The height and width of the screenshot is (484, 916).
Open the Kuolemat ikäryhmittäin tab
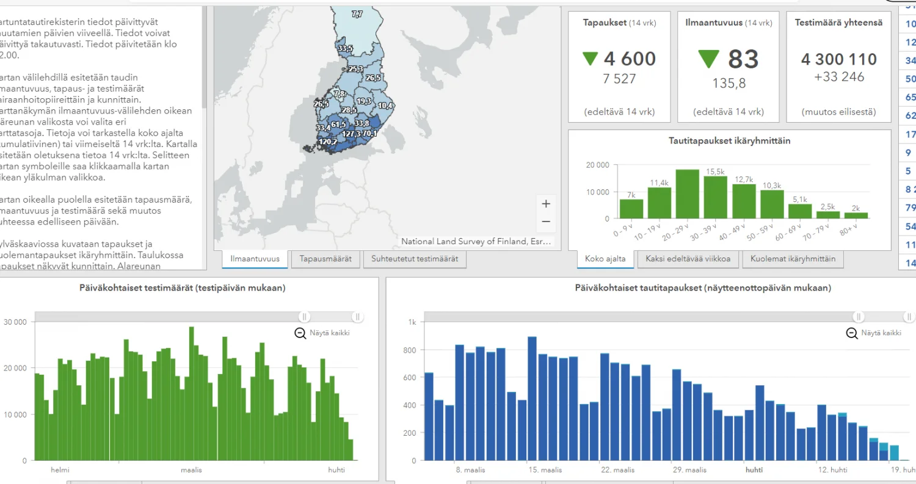793,259
